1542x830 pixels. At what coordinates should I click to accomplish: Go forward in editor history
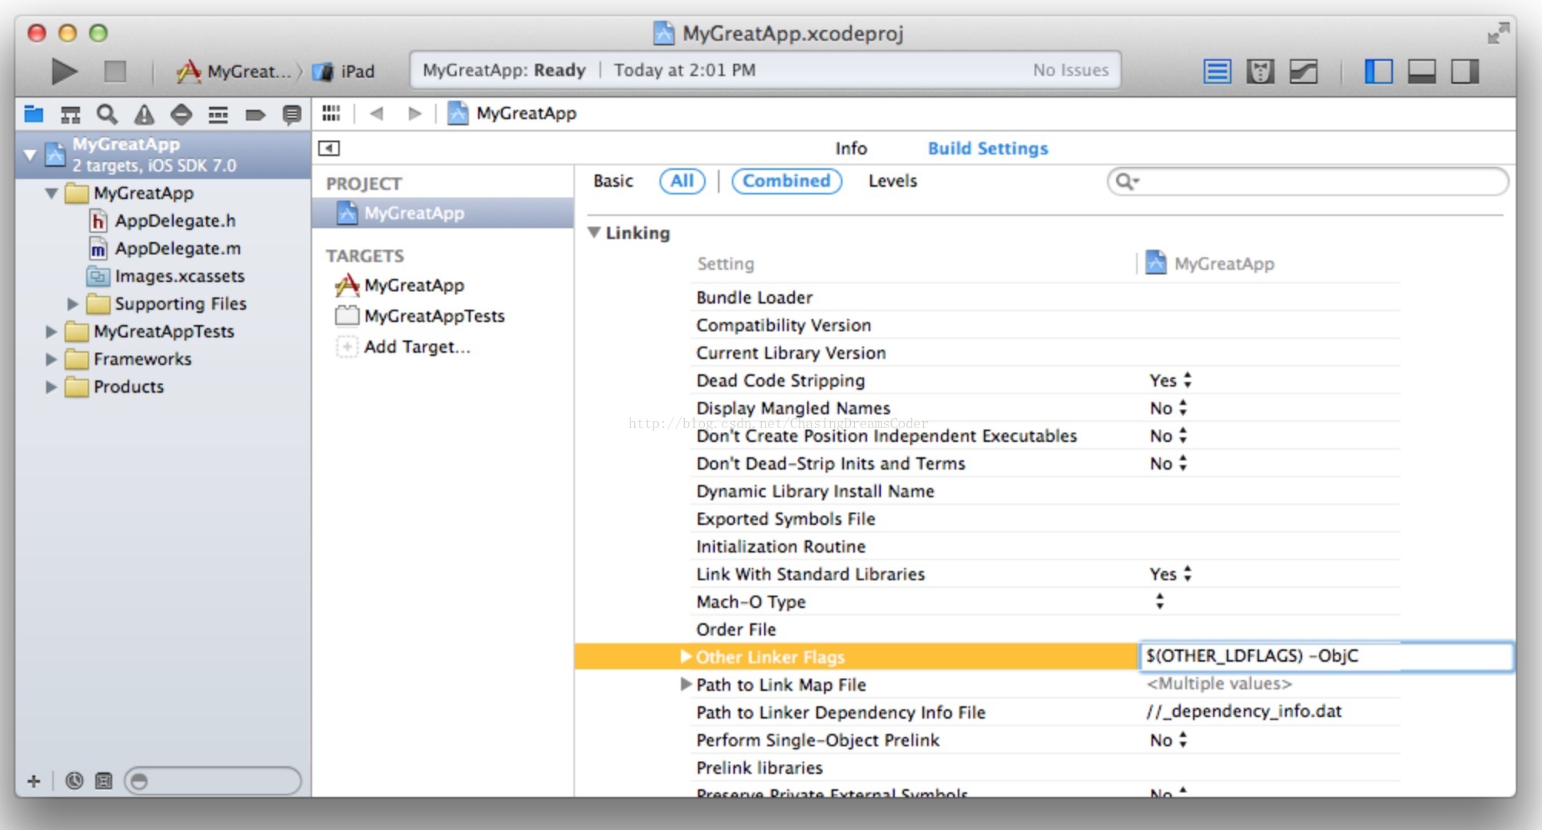[414, 114]
